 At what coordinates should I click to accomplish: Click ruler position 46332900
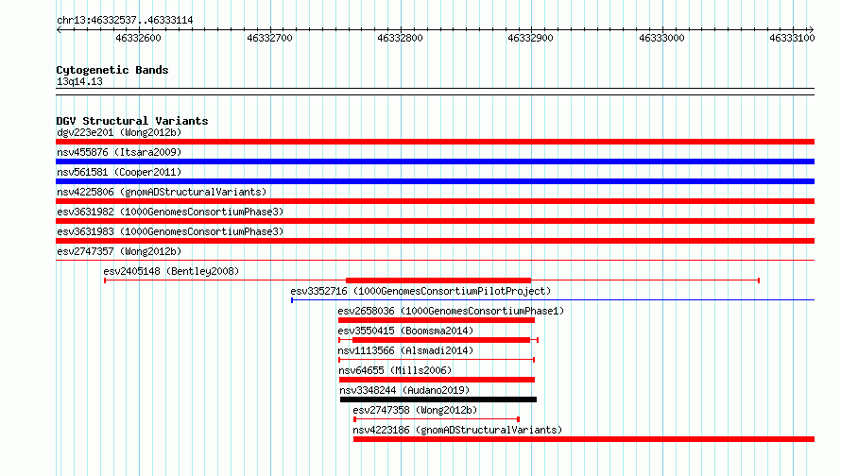[x=530, y=38]
